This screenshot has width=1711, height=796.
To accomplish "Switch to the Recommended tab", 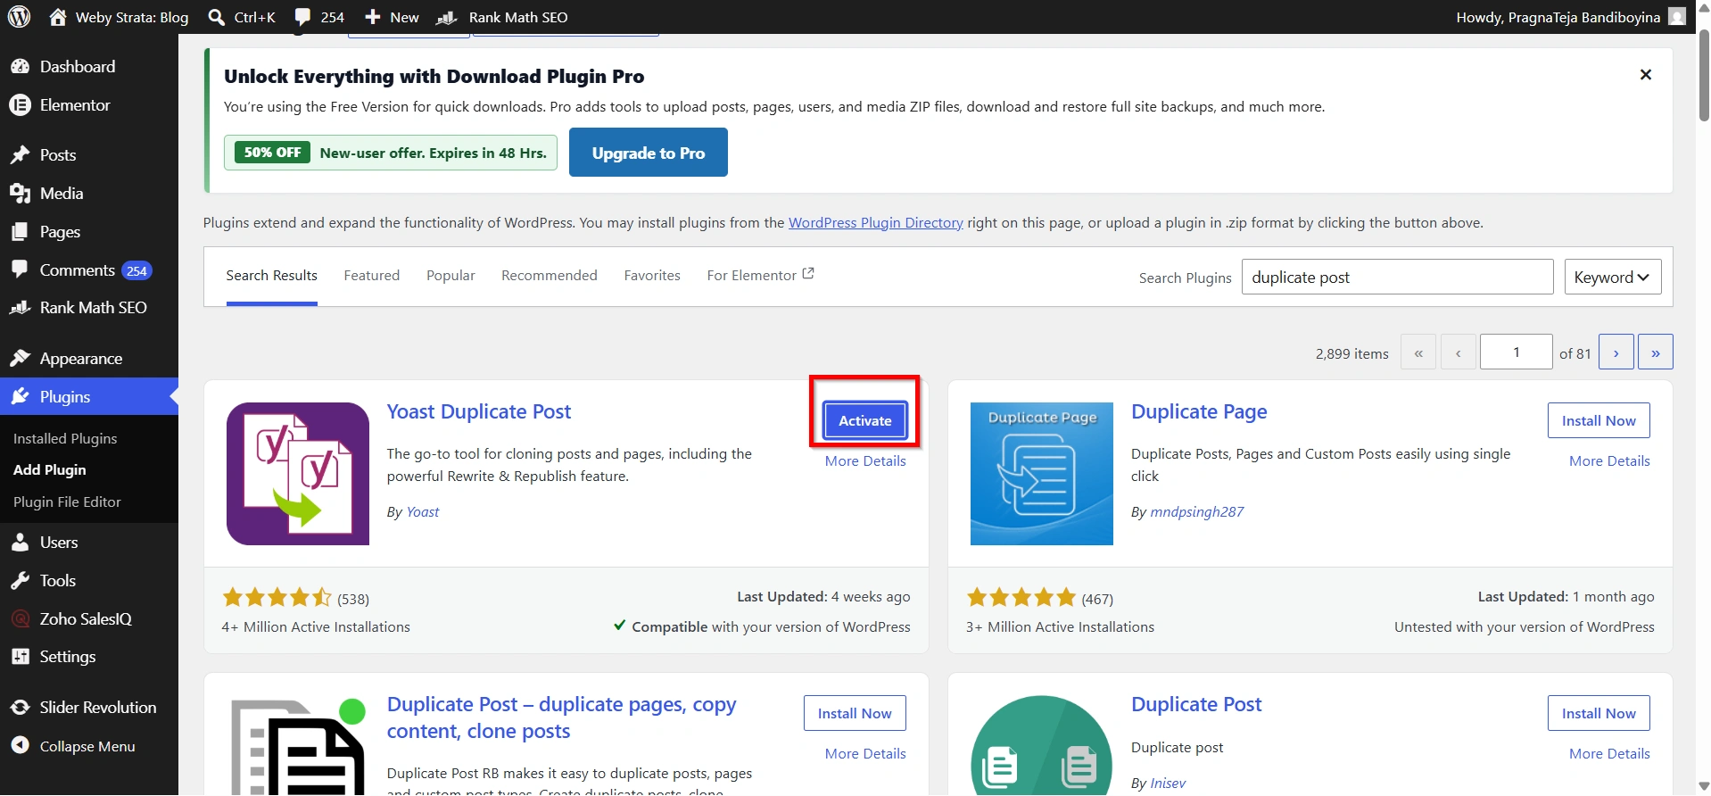I will point(550,276).
